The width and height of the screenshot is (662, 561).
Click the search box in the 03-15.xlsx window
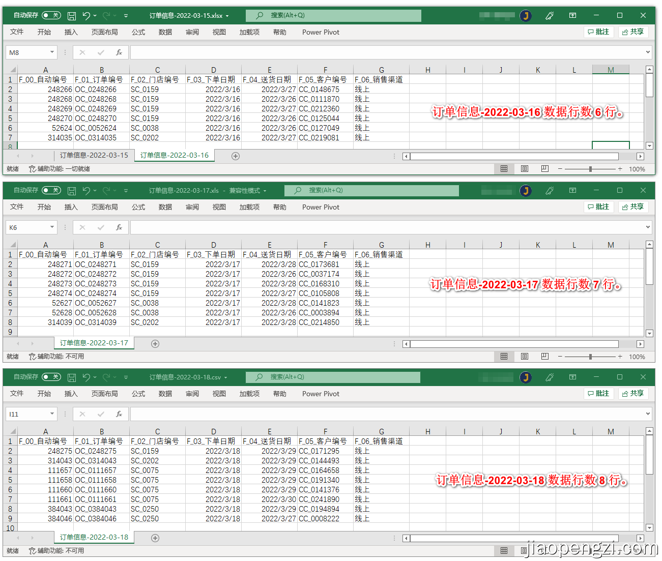[333, 16]
